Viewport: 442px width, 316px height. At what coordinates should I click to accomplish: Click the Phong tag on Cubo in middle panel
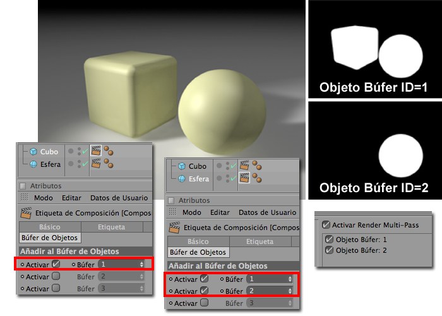pos(257,166)
